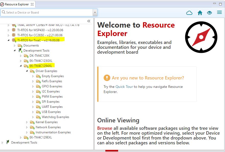Click Network Examples folder icon
225x152 pixels.
pyautogui.click(x=32, y=127)
